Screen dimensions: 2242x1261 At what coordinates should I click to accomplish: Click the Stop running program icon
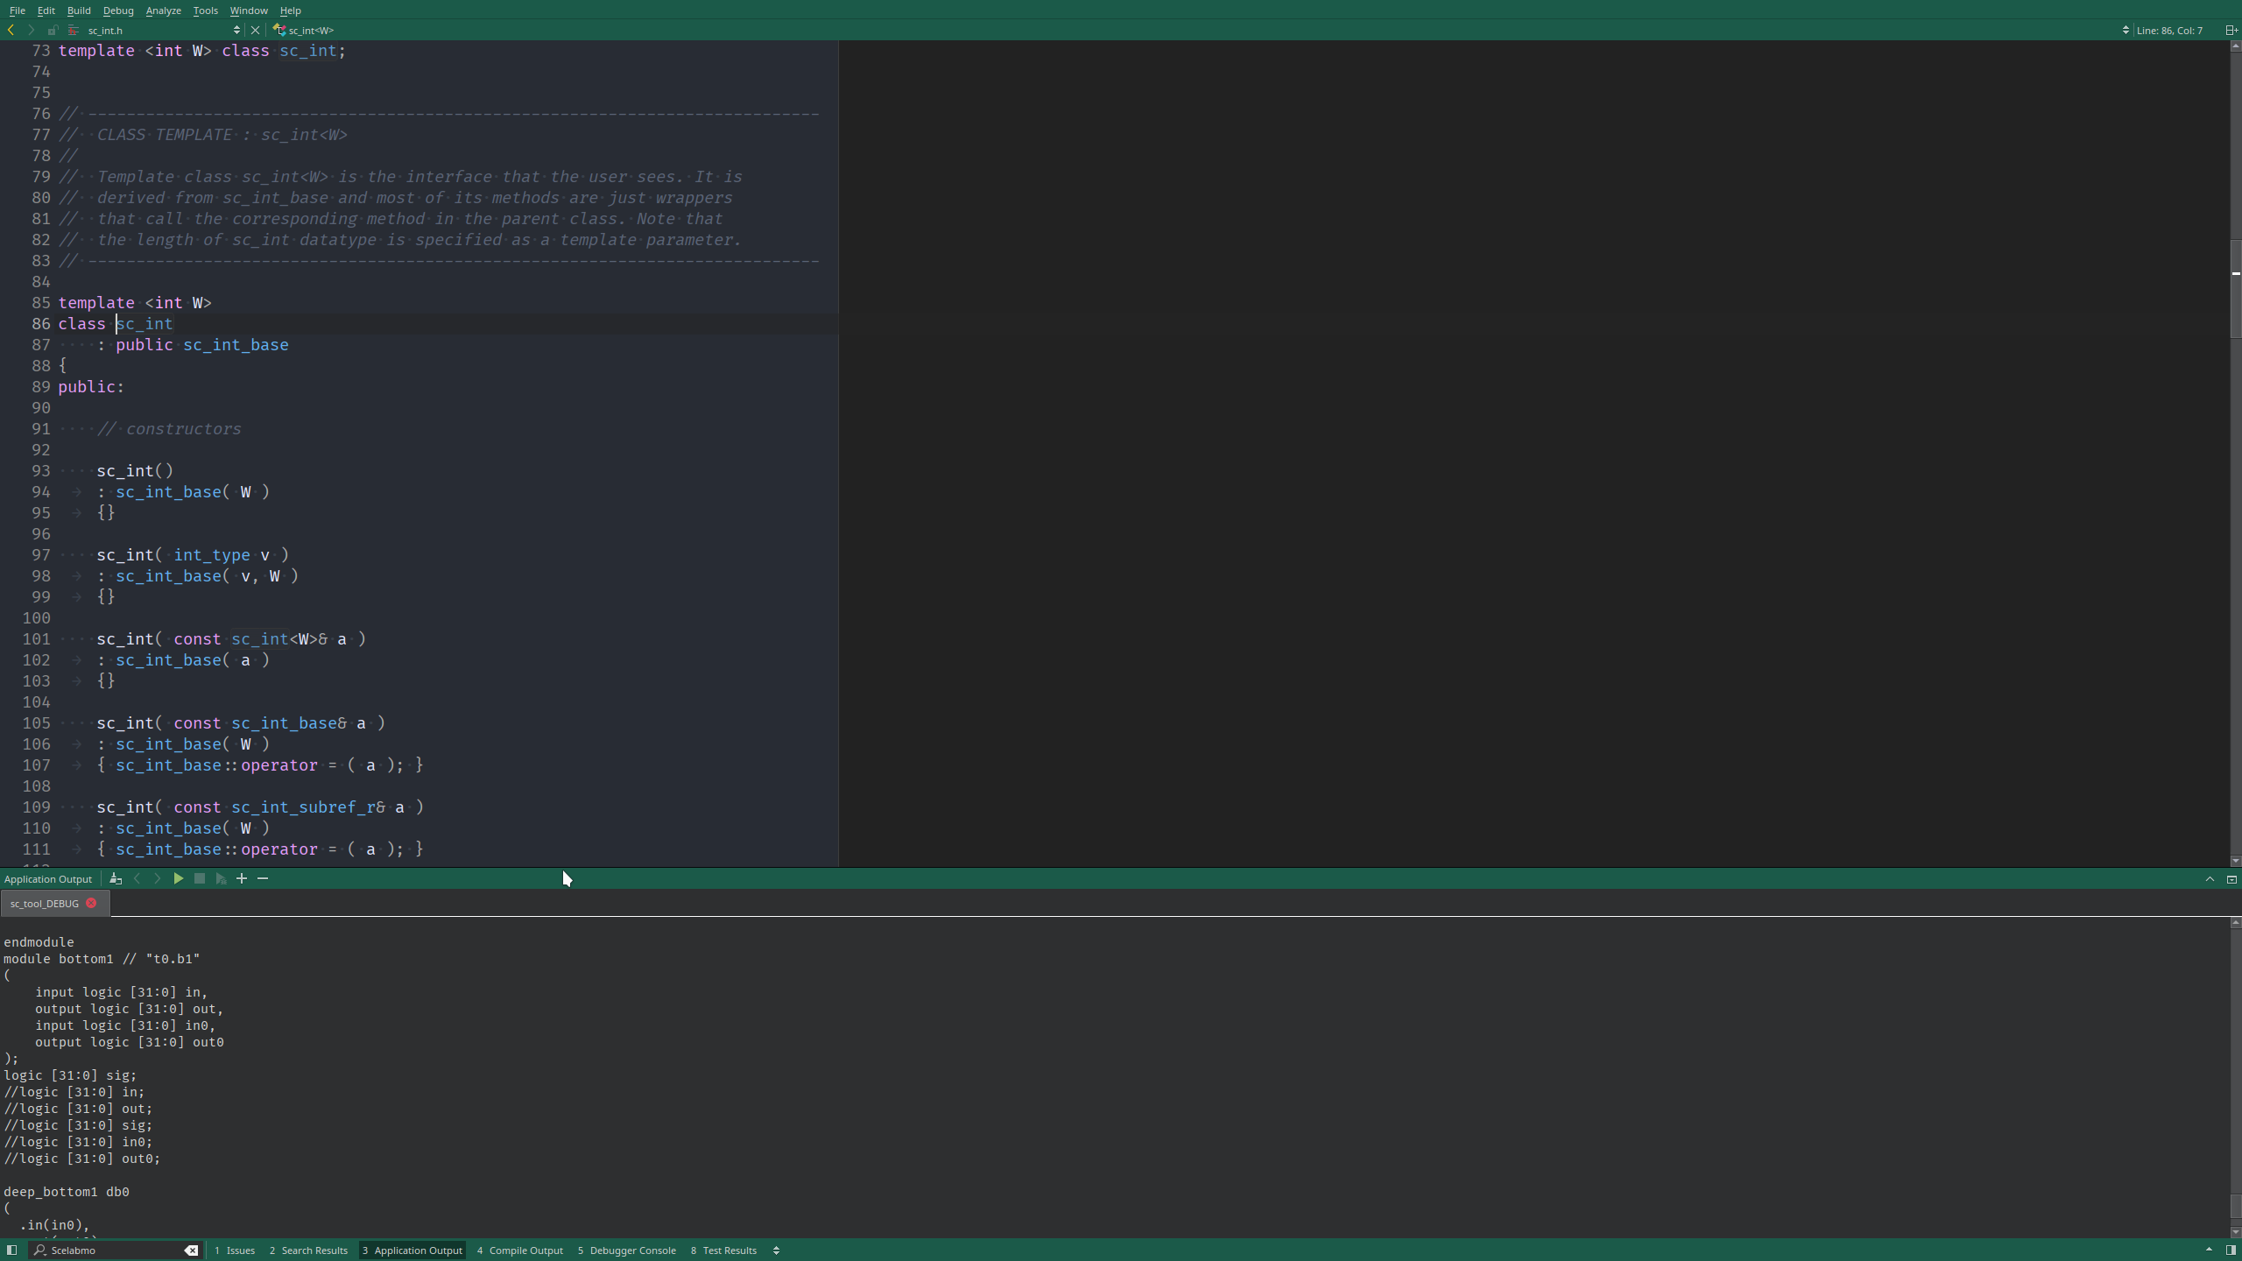coord(200,878)
